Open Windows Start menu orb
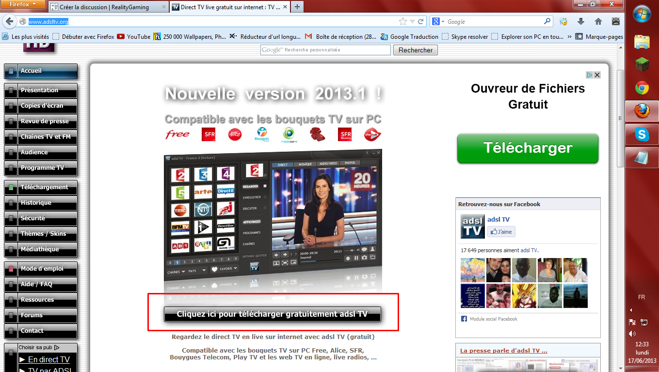This screenshot has width=659, height=372. [x=642, y=14]
